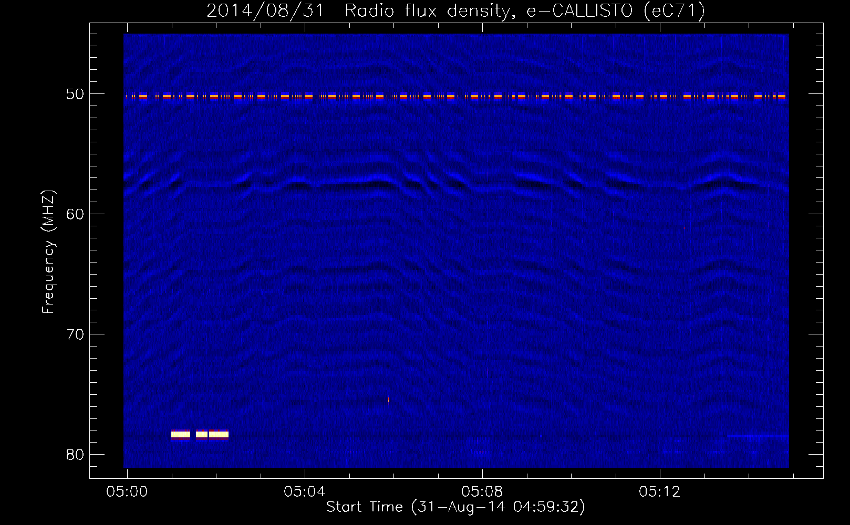The width and height of the screenshot is (850, 525).
Task: Click the 70 frequency tick label
Action: (75, 334)
